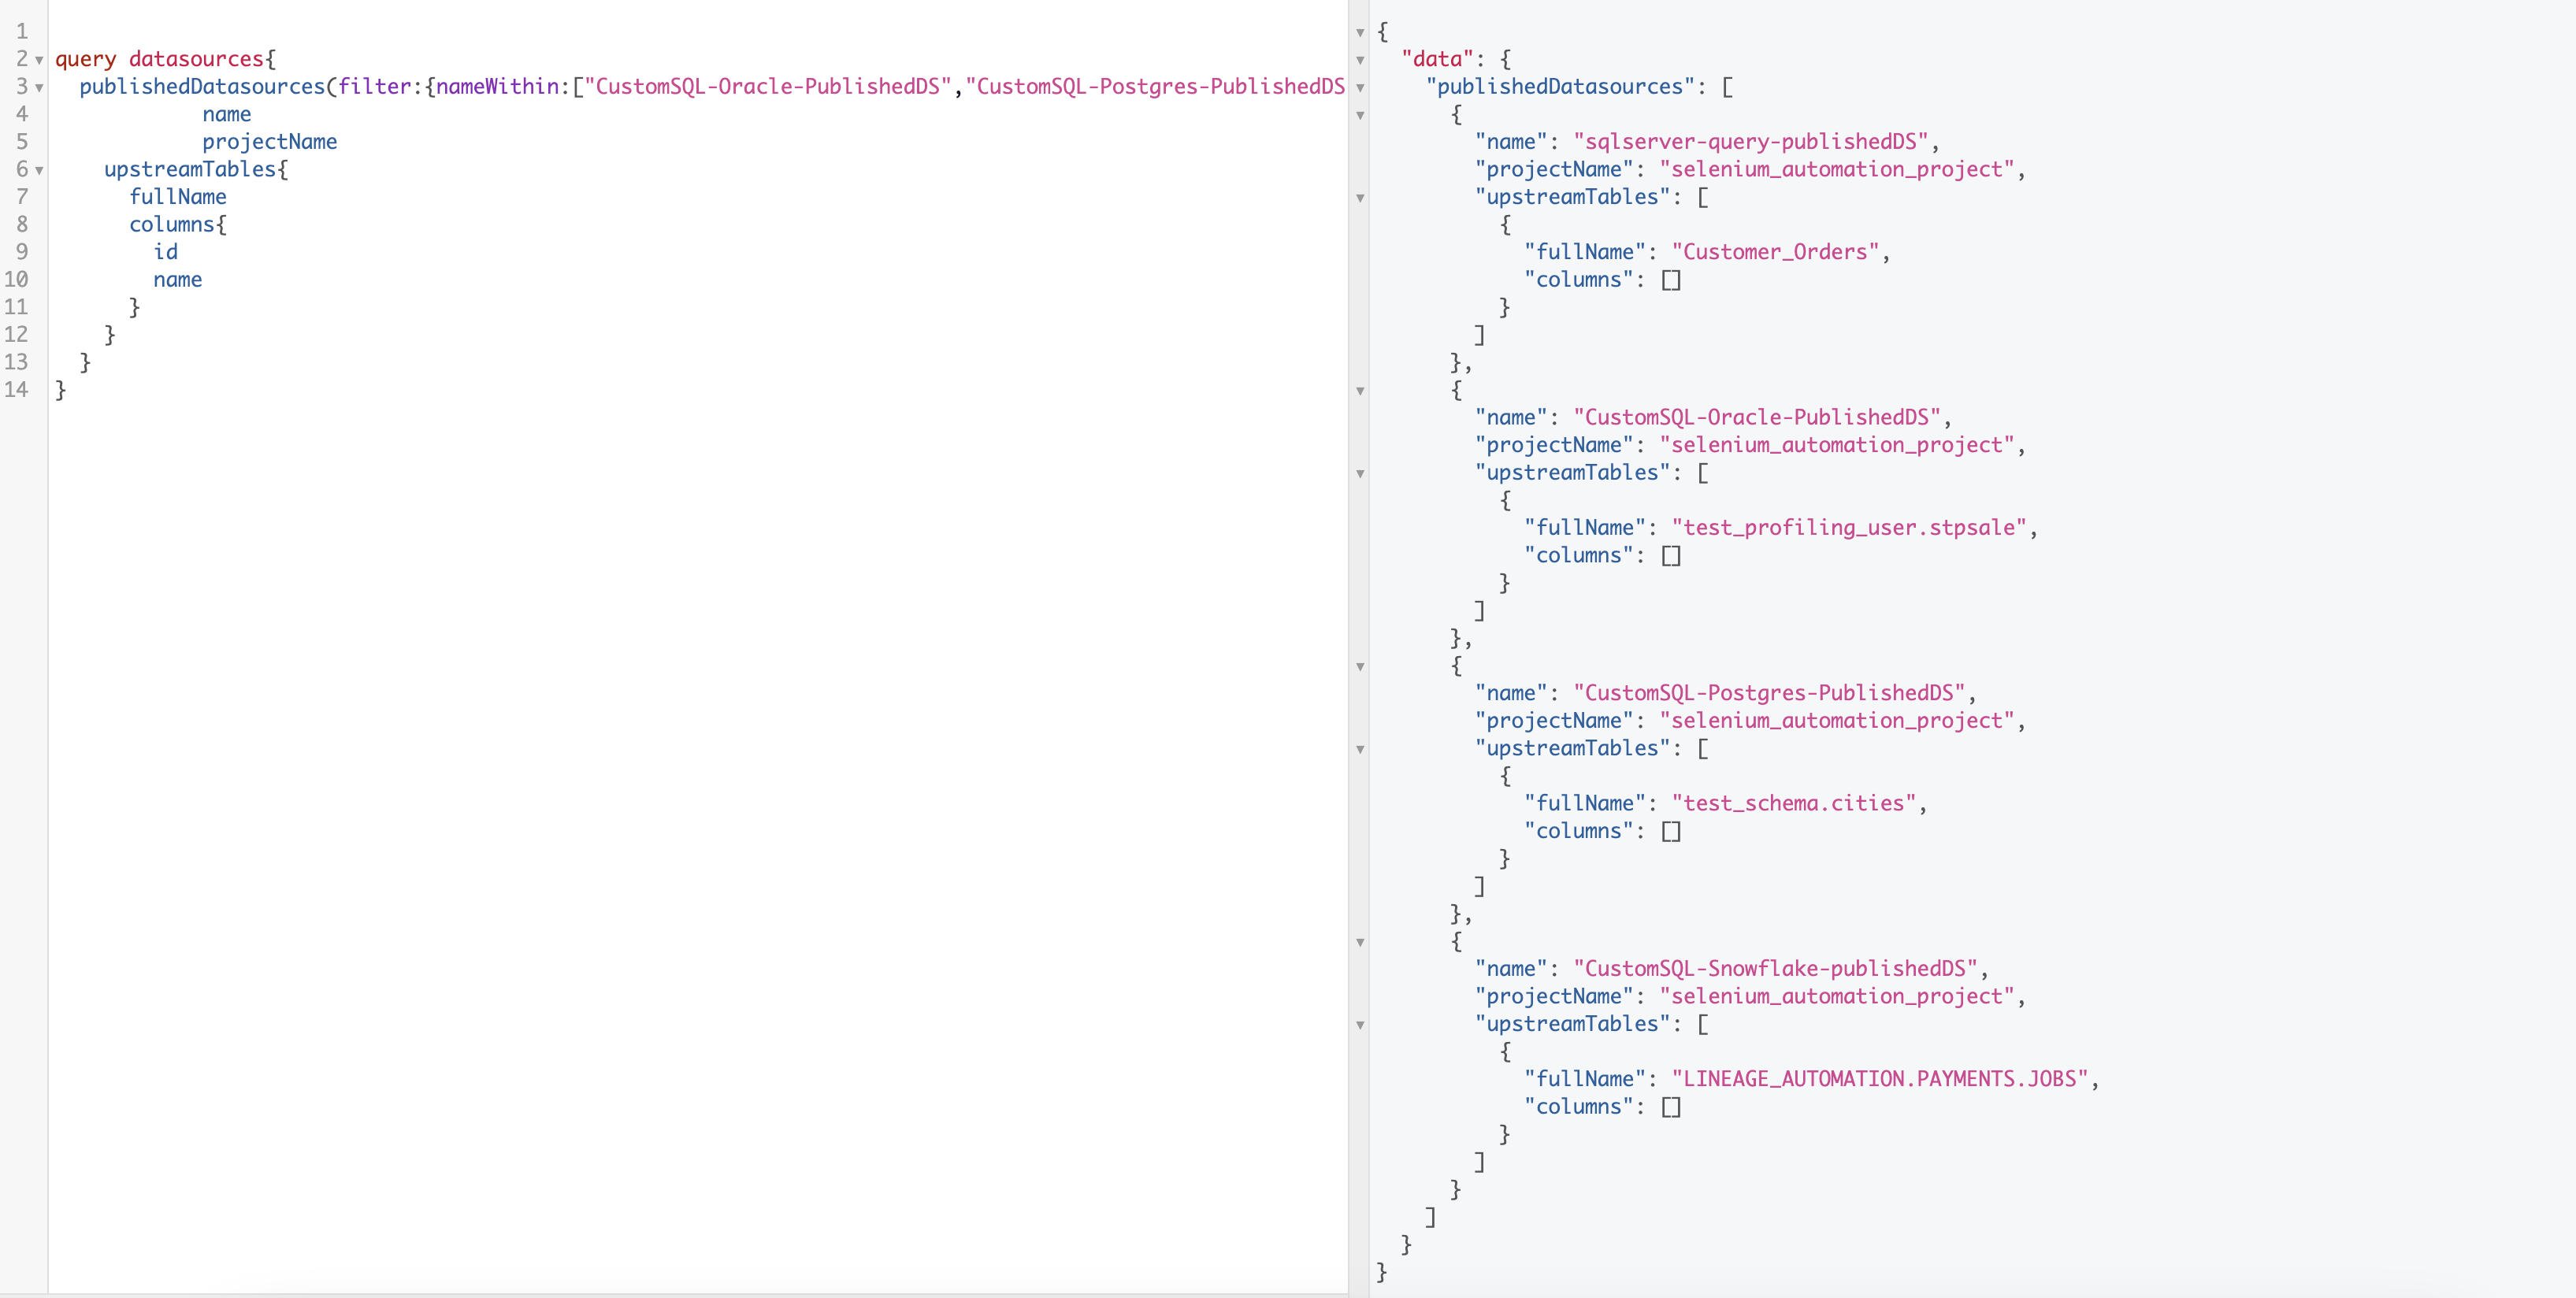2576x1298 pixels.
Task: Fold upstreamTables array containing test_schema.cities
Action: point(1360,749)
